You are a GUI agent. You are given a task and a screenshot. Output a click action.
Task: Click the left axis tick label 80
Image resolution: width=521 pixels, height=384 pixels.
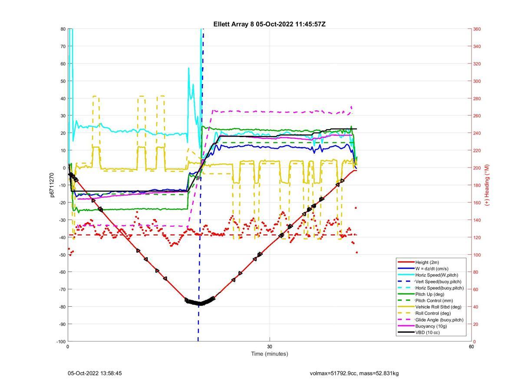click(x=63, y=29)
